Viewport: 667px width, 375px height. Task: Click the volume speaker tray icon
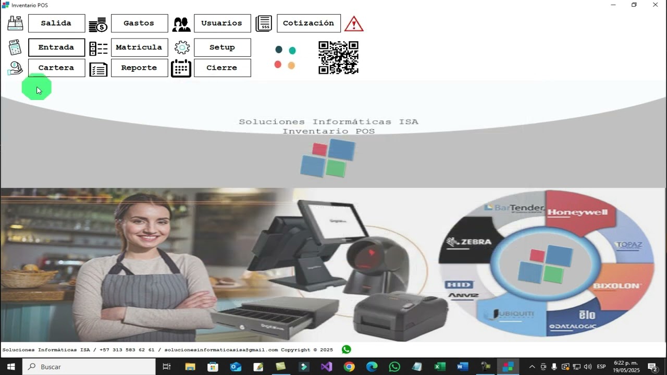588,367
